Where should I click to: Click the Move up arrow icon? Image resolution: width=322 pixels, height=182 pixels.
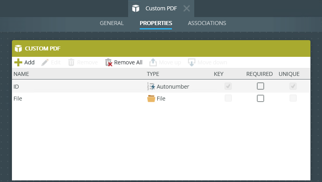click(153, 62)
